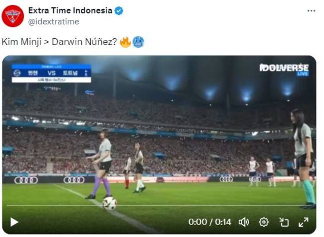The width and height of the screenshot is (324, 237).
Task: Click the cold face emoji
Action: tap(138, 42)
